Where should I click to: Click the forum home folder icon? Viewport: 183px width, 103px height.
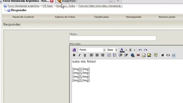[x=5, y=6]
